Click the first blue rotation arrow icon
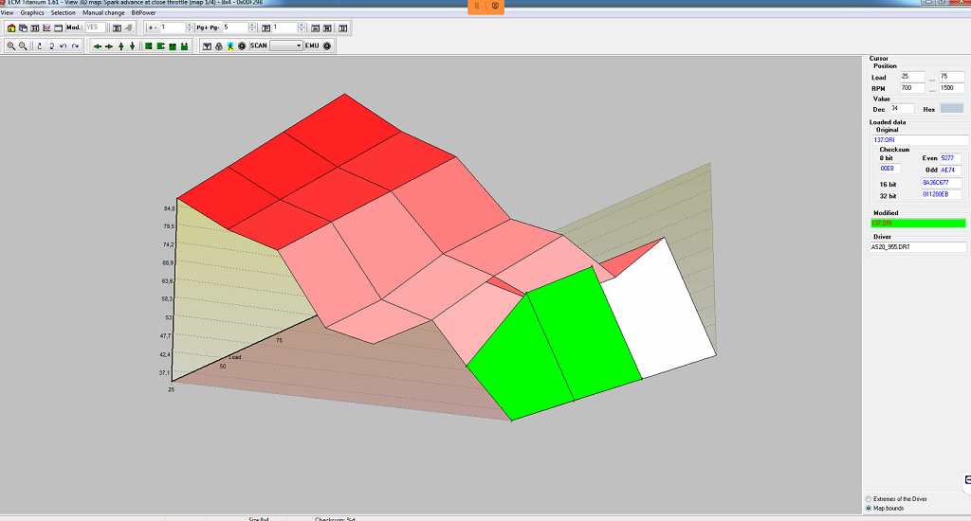Screen dimensions: 971x521 [40, 45]
